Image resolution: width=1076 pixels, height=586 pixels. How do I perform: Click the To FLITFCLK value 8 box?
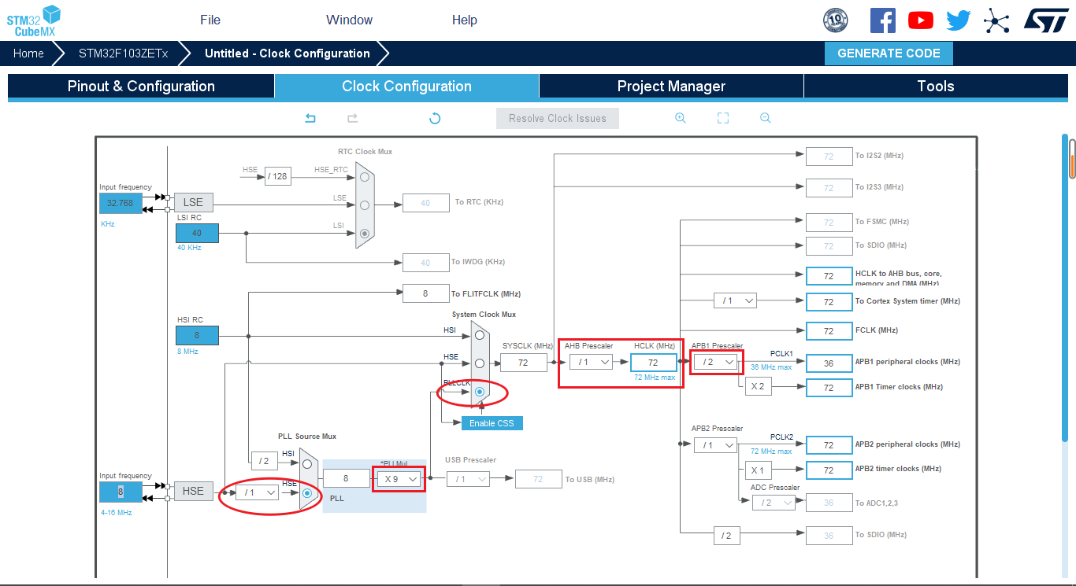(425, 293)
